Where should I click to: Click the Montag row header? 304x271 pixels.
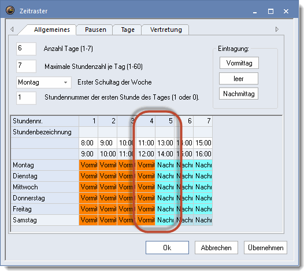[45, 165]
